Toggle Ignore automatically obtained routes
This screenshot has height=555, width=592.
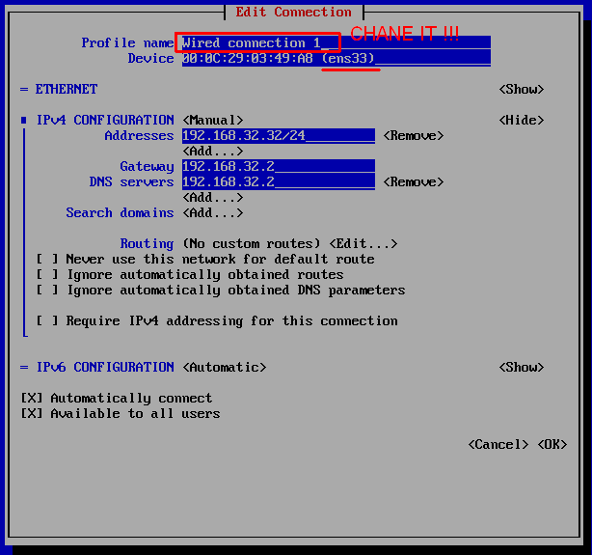pyautogui.click(x=47, y=274)
